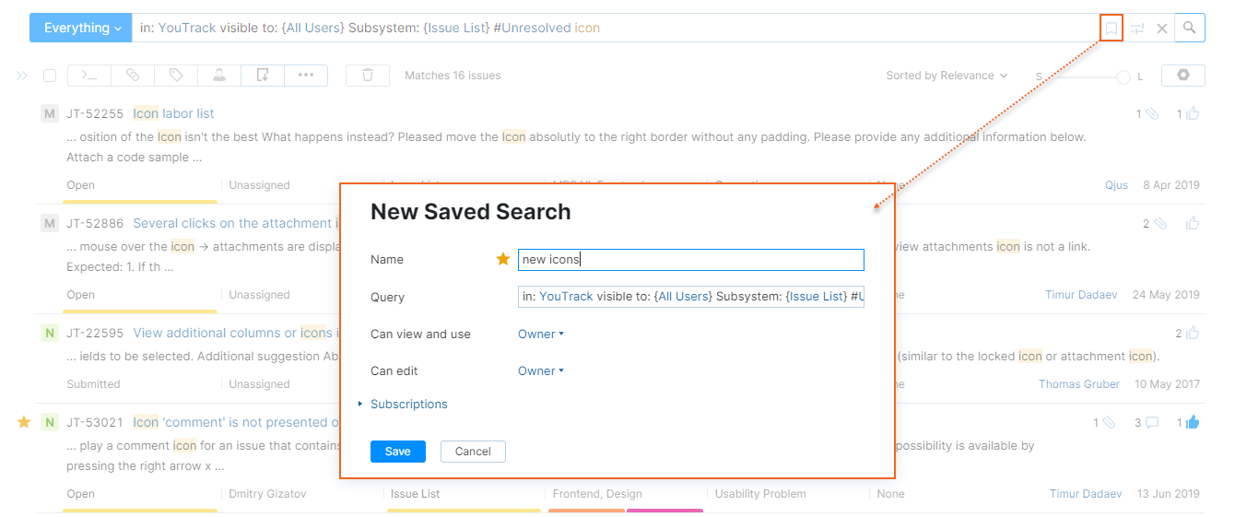Click the save search bookmark icon

click(1111, 29)
